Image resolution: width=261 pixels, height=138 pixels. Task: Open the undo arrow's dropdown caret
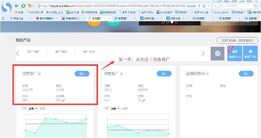[33, 6]
